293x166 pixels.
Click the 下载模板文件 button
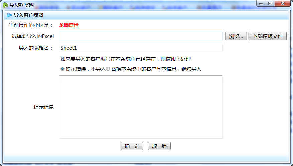(267, 36)
